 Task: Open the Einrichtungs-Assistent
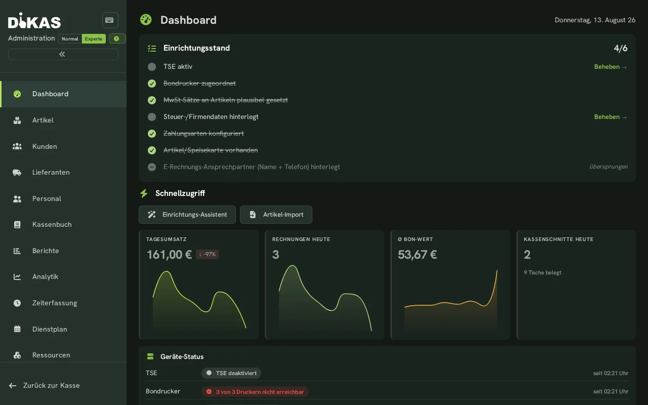[x=187, y=215]
